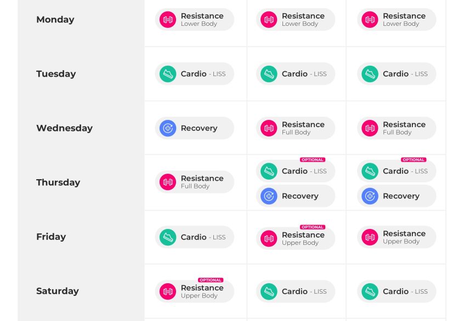The width and height of the screenshot is (464, 321).
Task: Click the dumbbell icon in Saturday's Upper Body pill
Action: 168,291
